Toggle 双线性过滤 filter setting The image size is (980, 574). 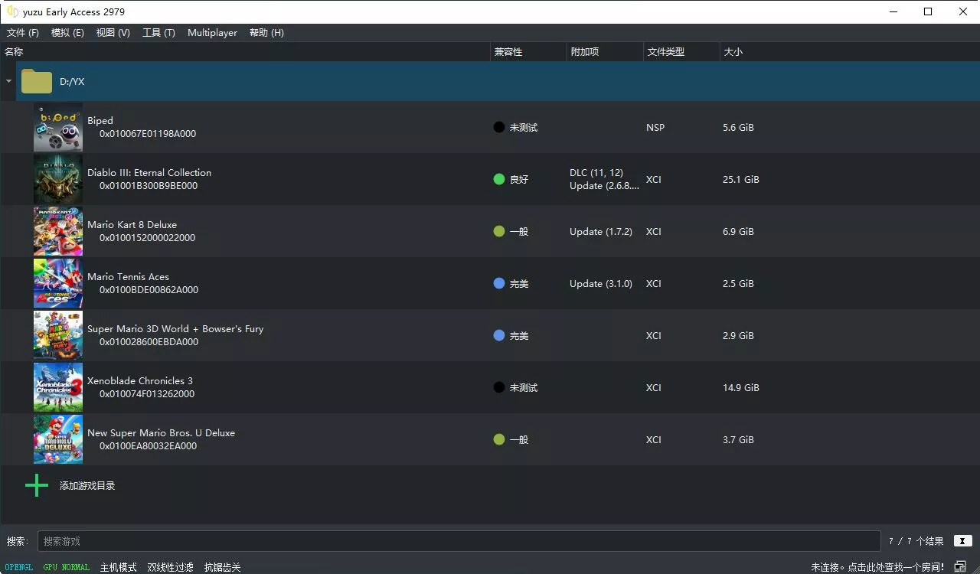click(x=170, y=567)
